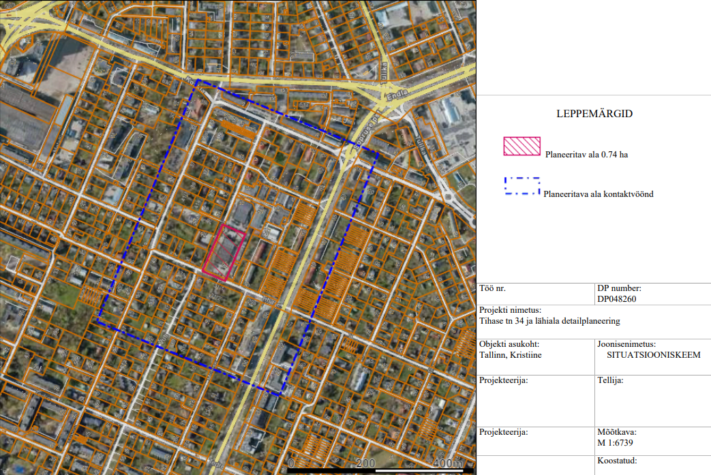Image resolution: width=711 pixels, height=475 pixels.
Task: Click the 'Töö nr.' field label
Action: tap(493, 288)
